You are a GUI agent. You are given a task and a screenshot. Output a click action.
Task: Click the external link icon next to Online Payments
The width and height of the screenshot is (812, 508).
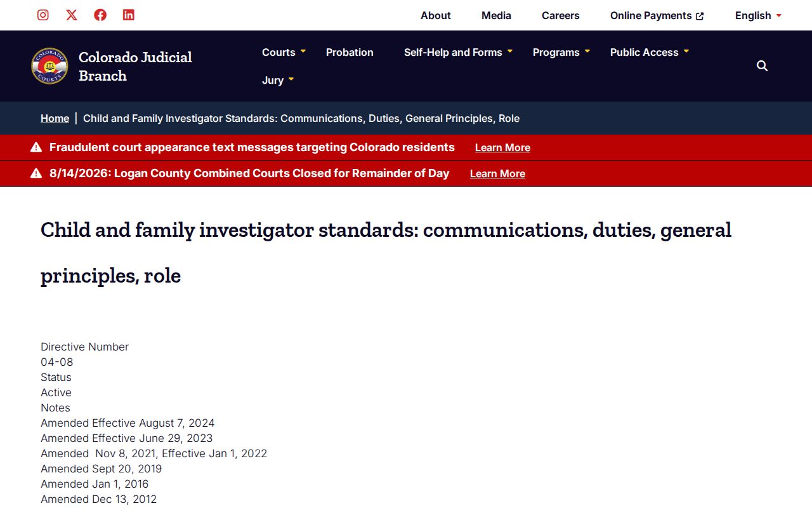700,16
